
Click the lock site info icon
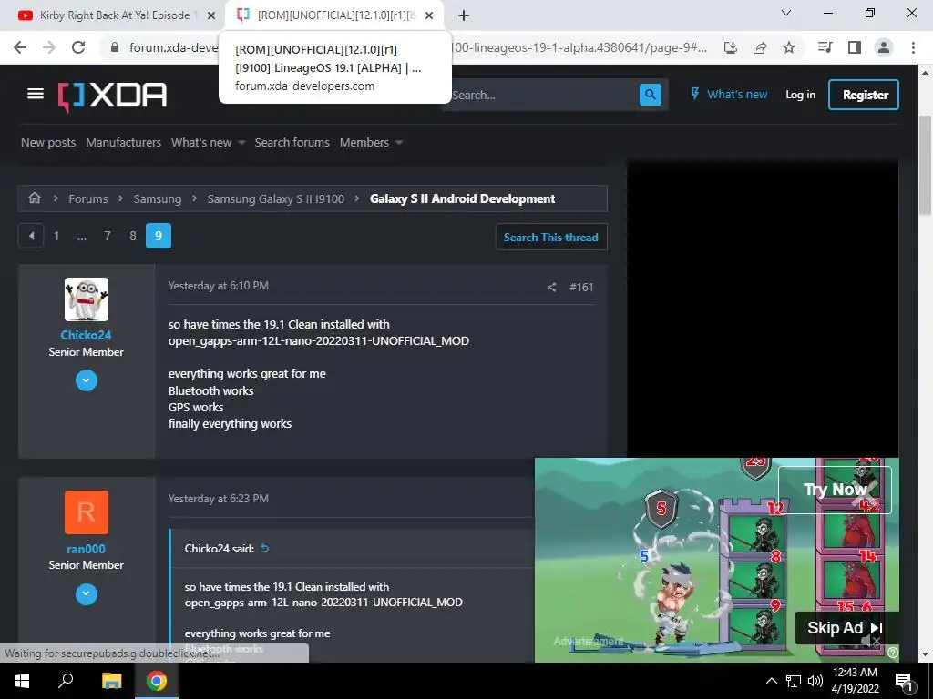pos(115,47)
